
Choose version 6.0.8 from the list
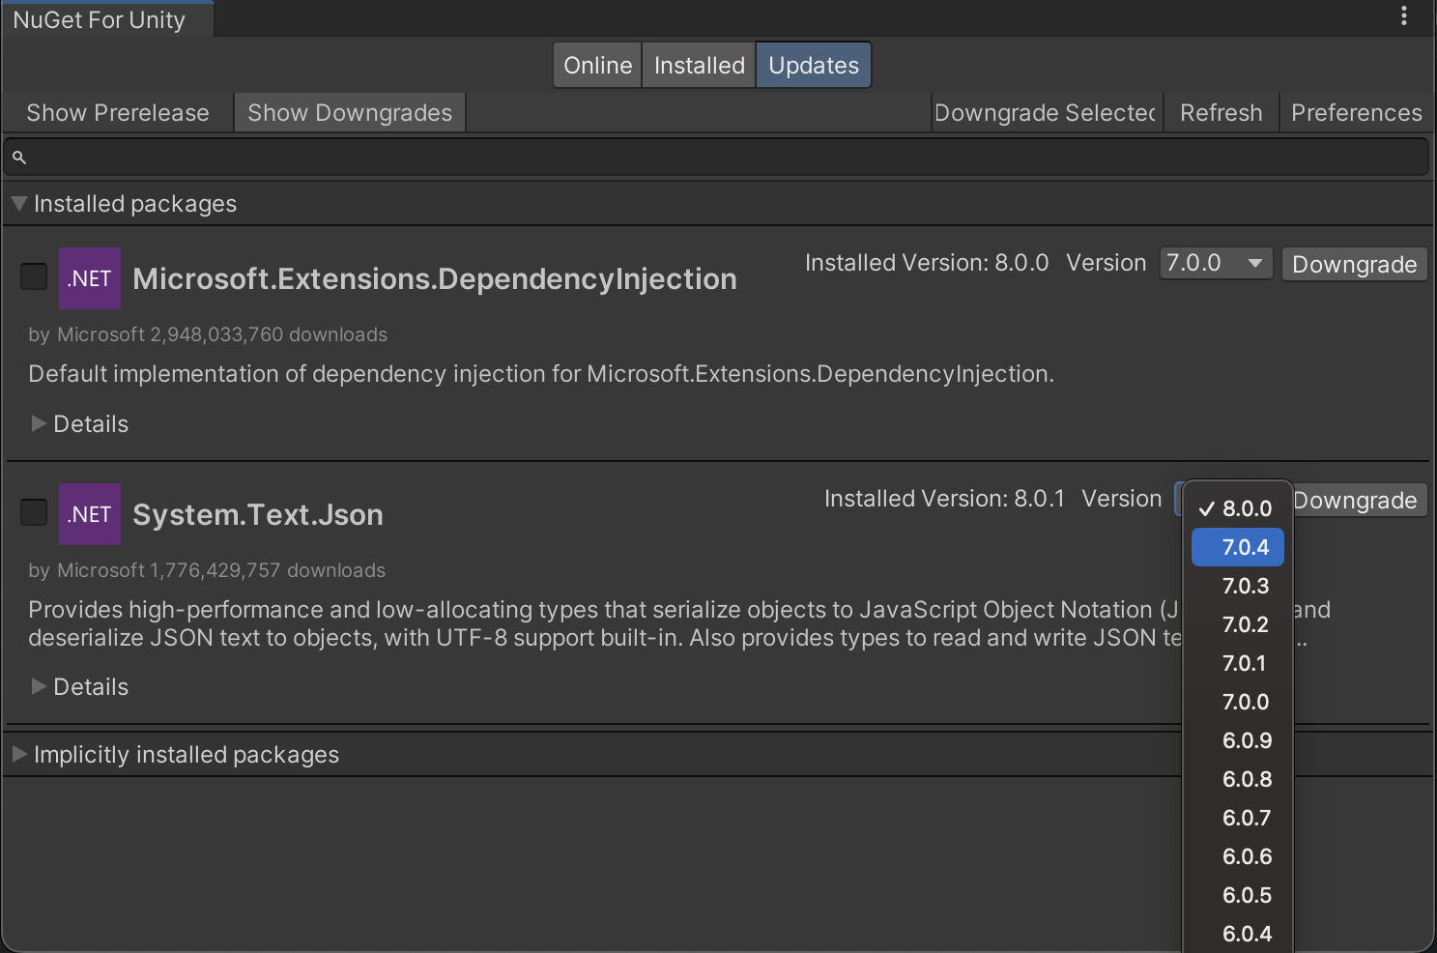pyautogui.click(x=1238, y=779)
